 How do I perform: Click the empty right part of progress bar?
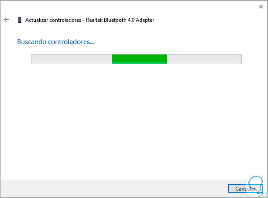[x=204, y=59]
